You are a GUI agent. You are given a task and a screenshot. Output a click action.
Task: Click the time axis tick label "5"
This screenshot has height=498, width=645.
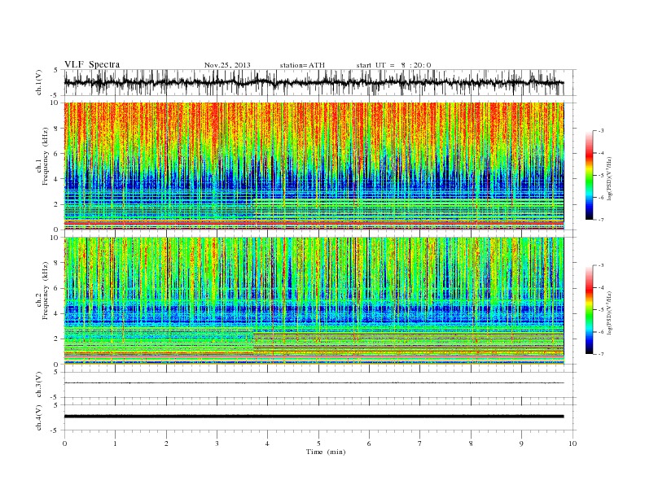point(318,443)
